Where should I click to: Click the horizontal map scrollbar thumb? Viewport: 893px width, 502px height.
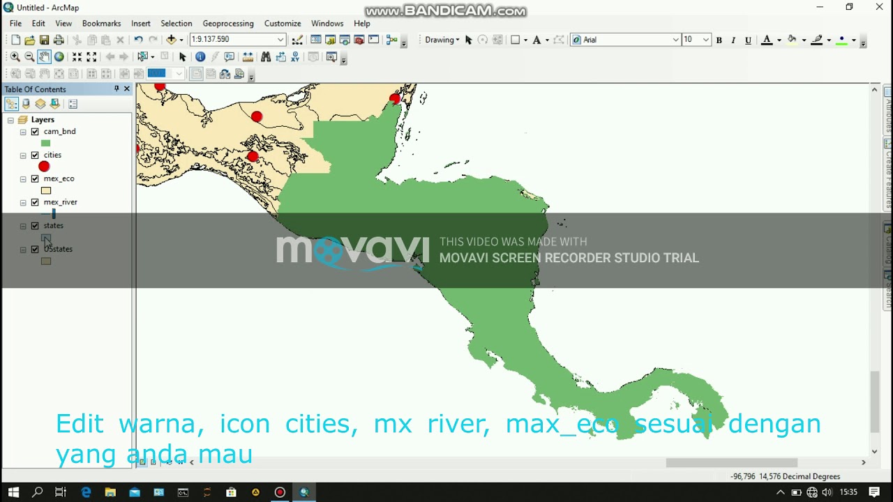(x=731, y=462)
